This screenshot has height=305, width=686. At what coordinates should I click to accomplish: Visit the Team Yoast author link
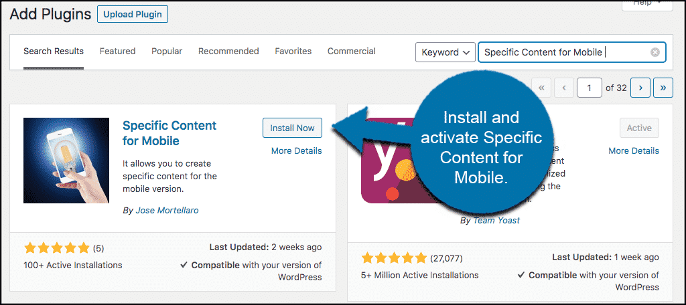coord(496,220)
